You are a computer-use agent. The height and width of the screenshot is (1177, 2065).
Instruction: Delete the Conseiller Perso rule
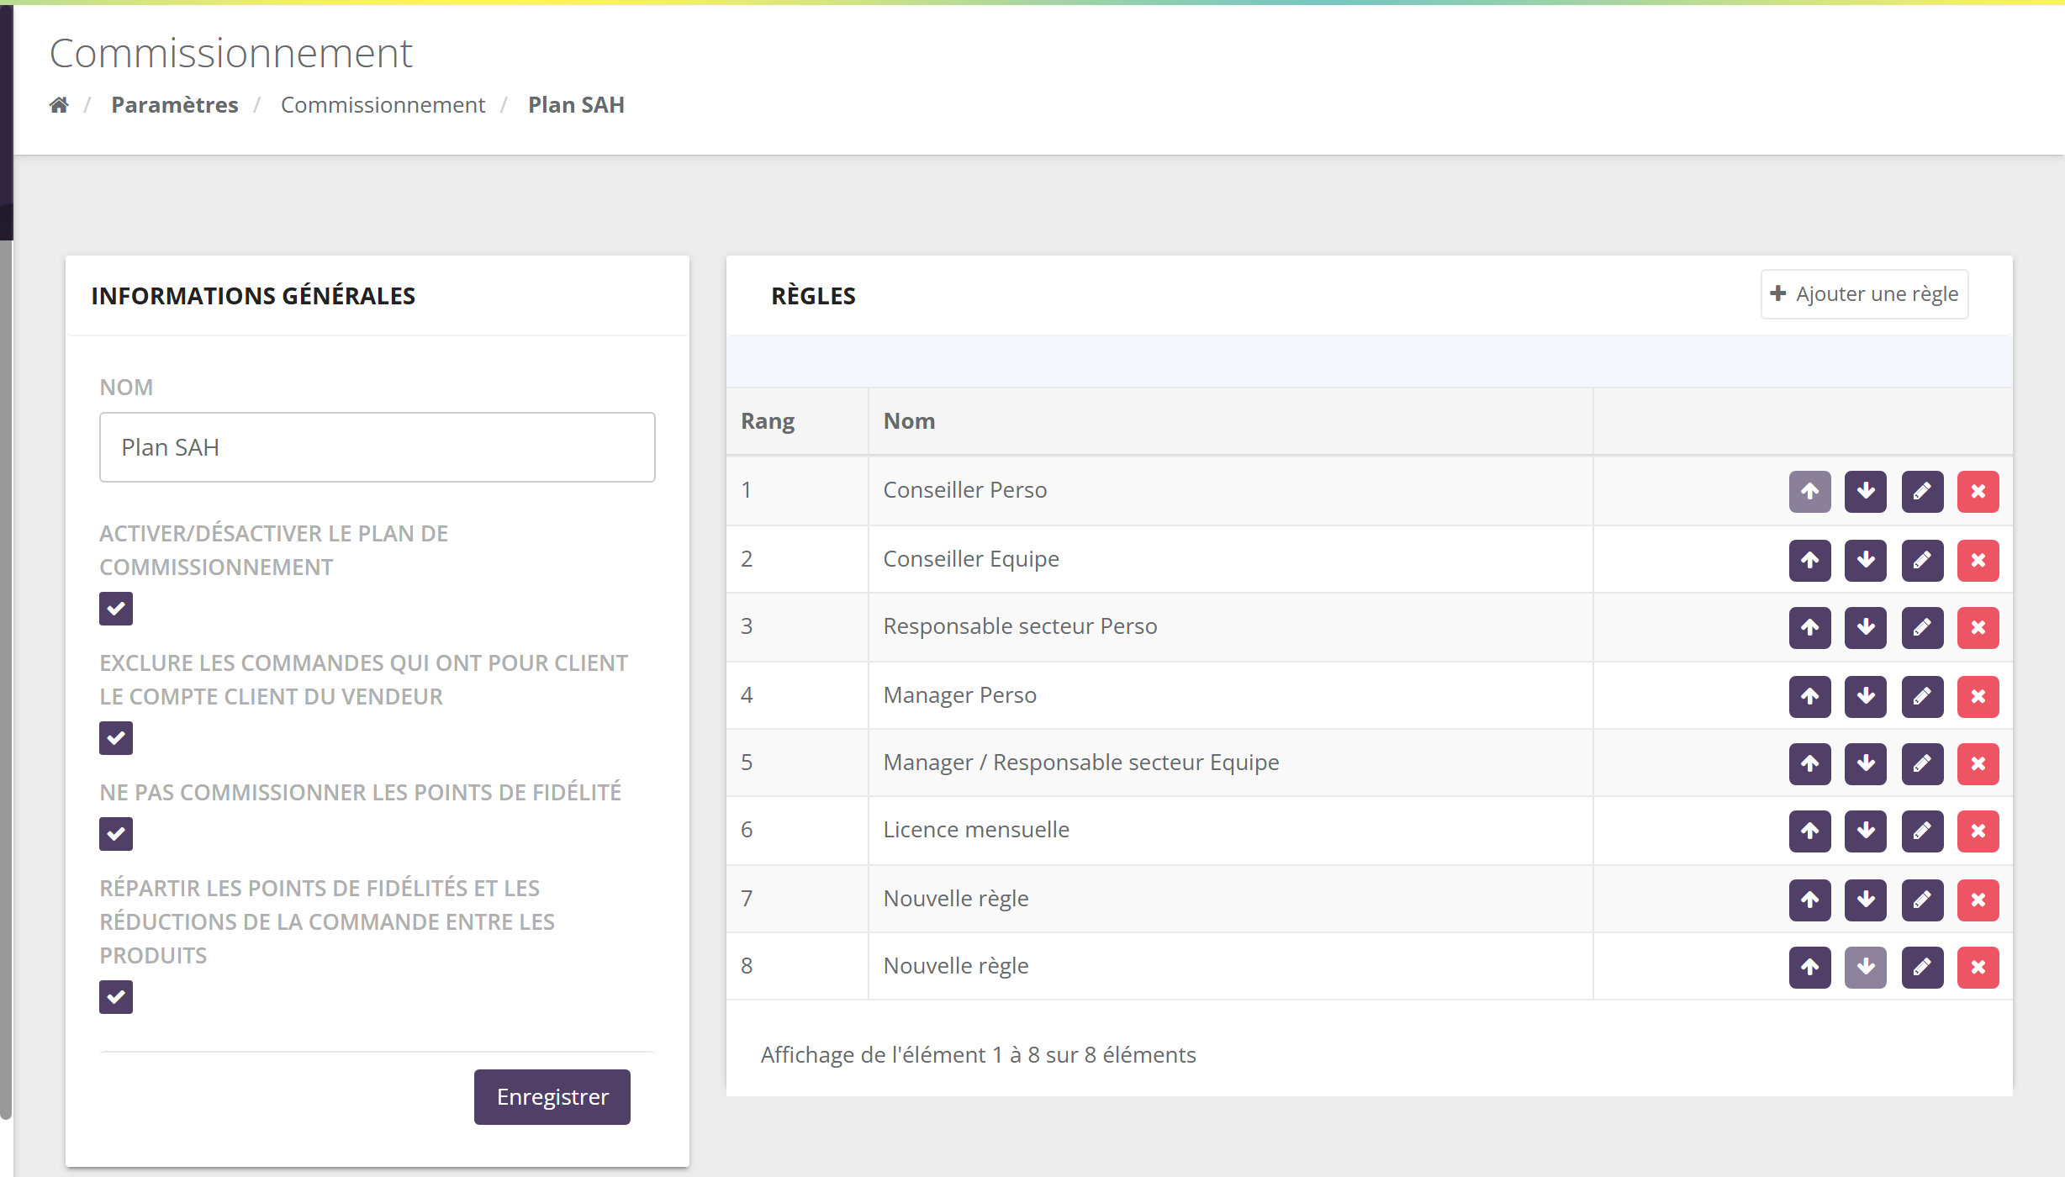click(x=1978, y=491)
